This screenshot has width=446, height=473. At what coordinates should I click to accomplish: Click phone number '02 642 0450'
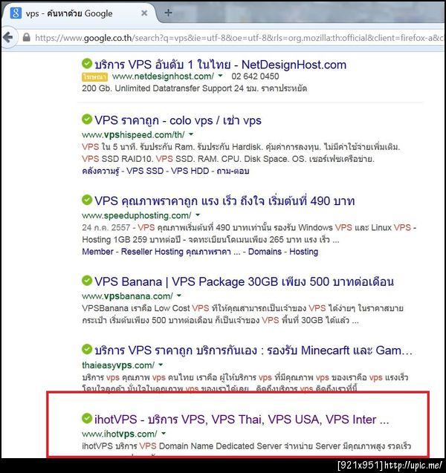255,76
